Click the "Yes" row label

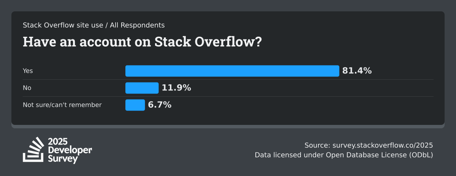pyautogui.click(x=28, y=71)
